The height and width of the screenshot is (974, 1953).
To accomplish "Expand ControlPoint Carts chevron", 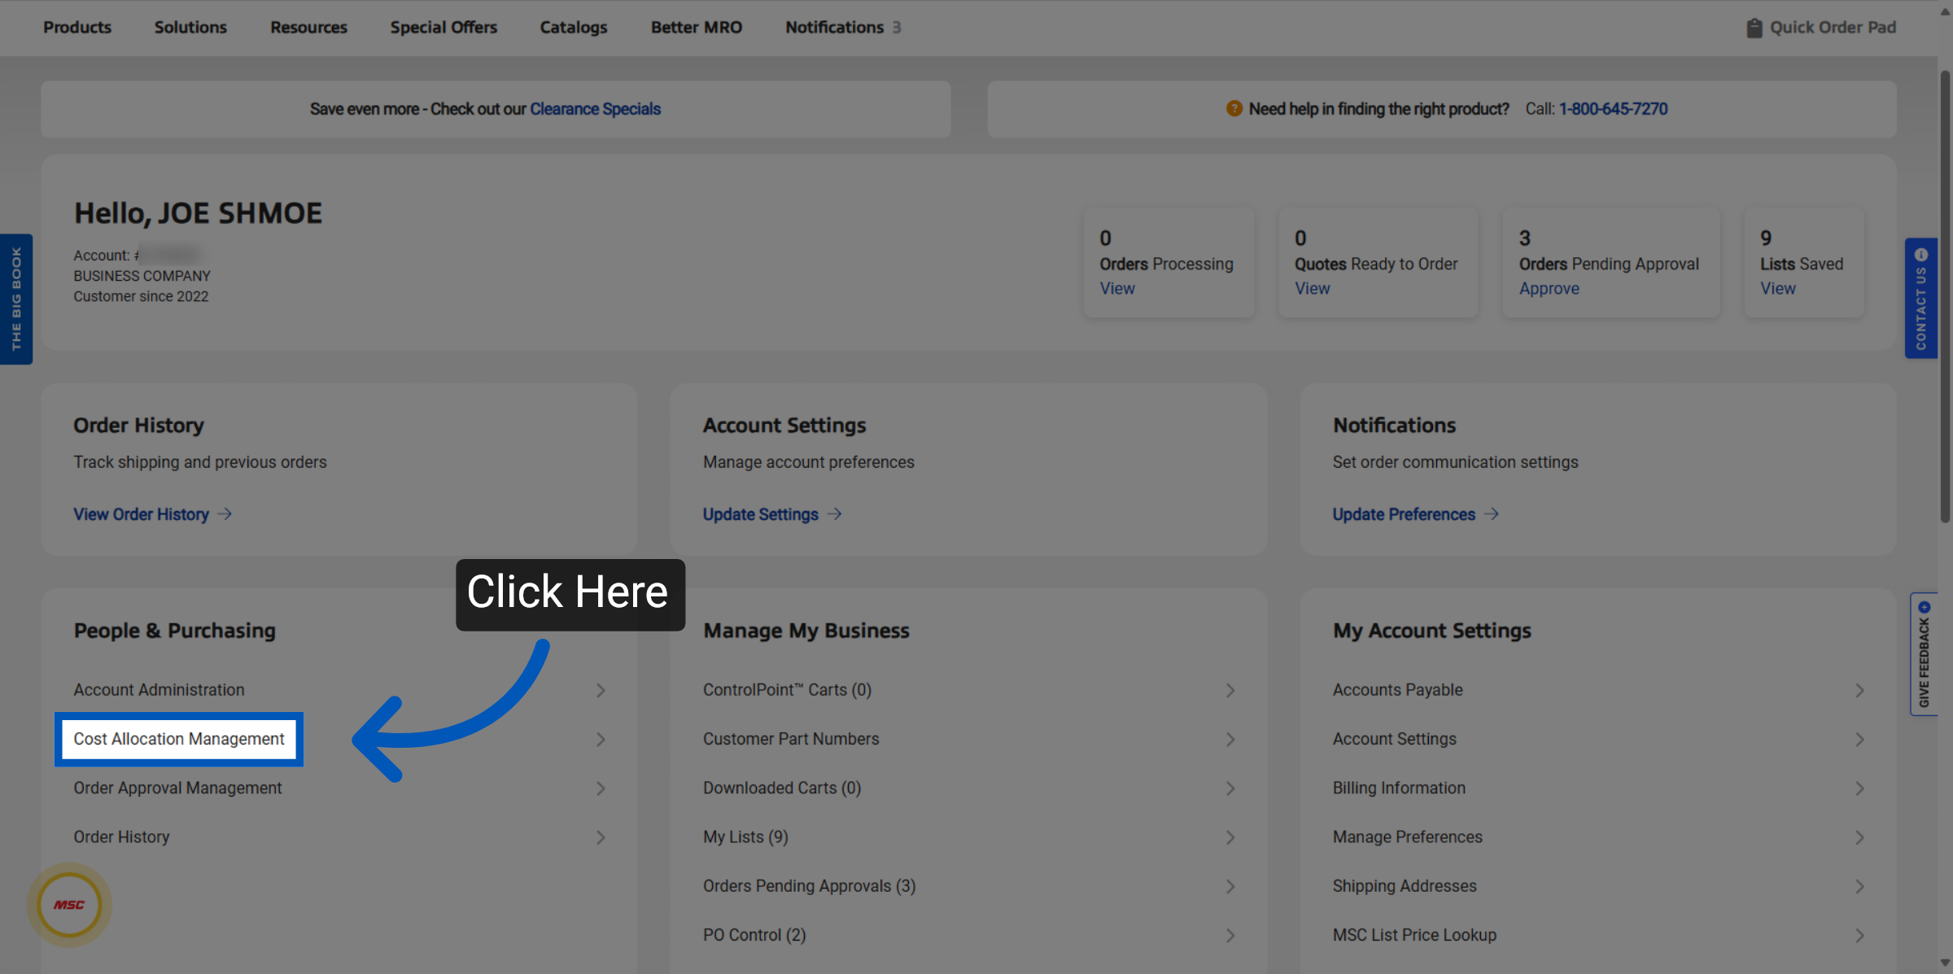I will click(1230, 691).
